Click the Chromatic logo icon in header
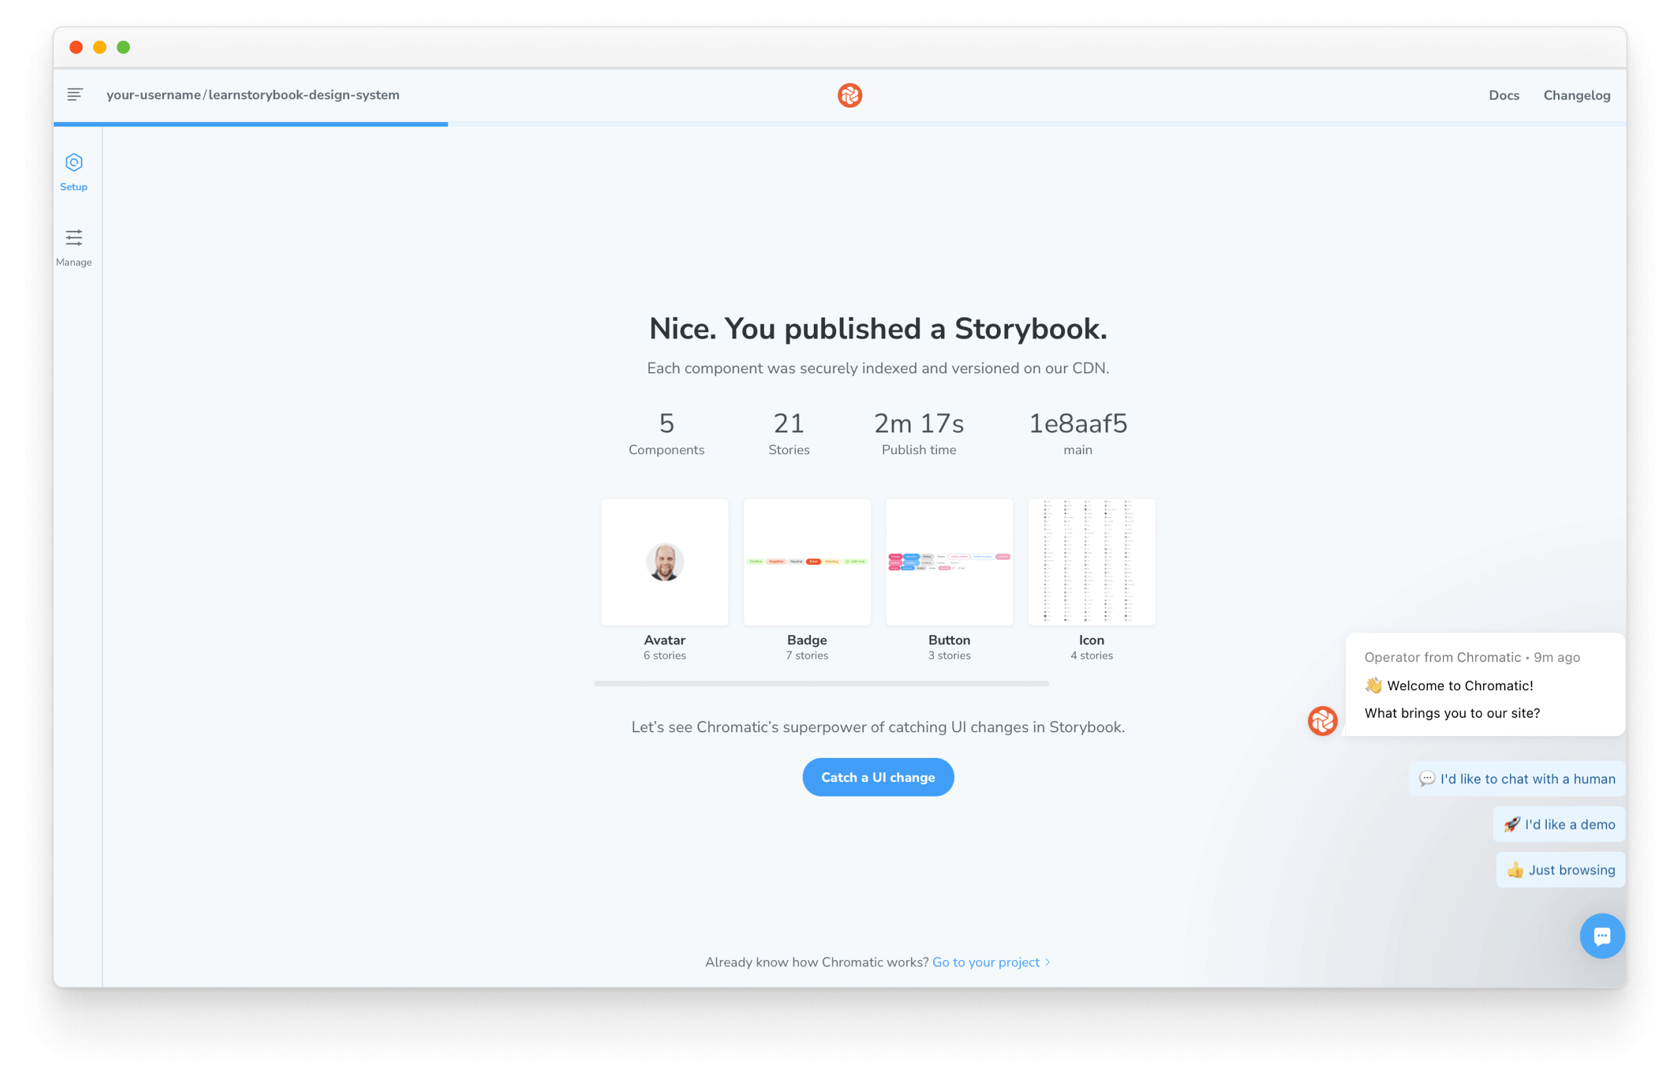 [849, 96]
